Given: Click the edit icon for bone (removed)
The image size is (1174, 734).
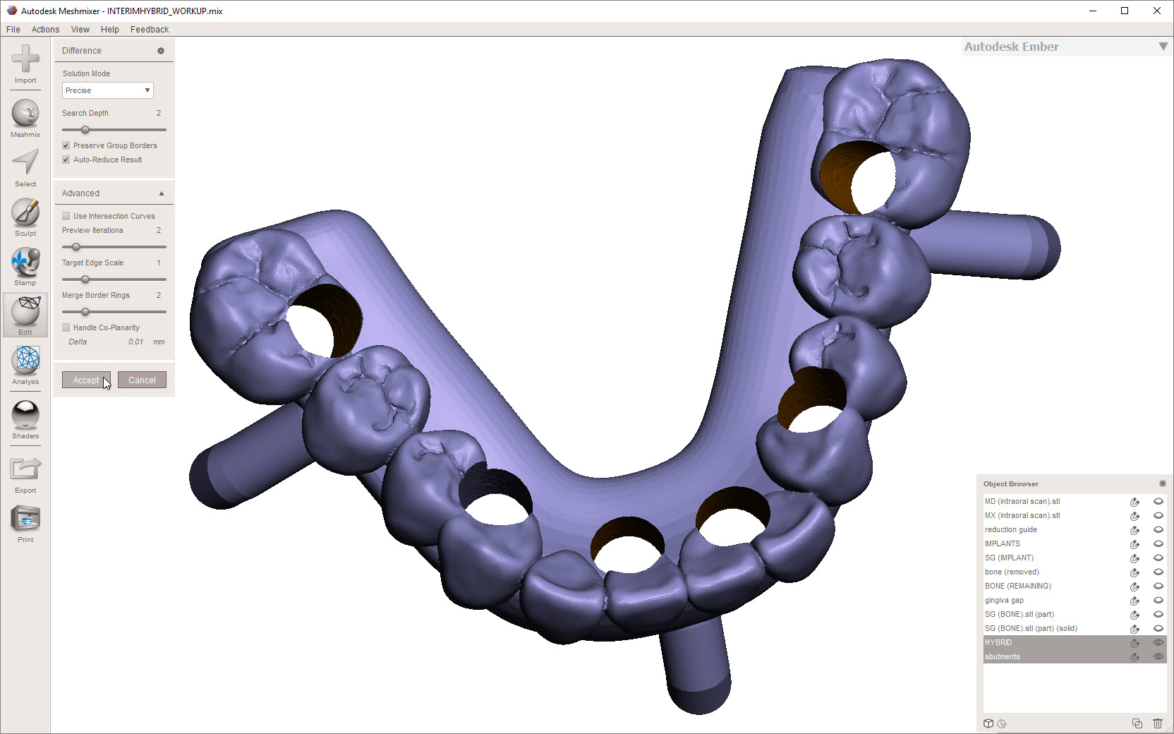Looking at the screenshot, I should 1134,572.
